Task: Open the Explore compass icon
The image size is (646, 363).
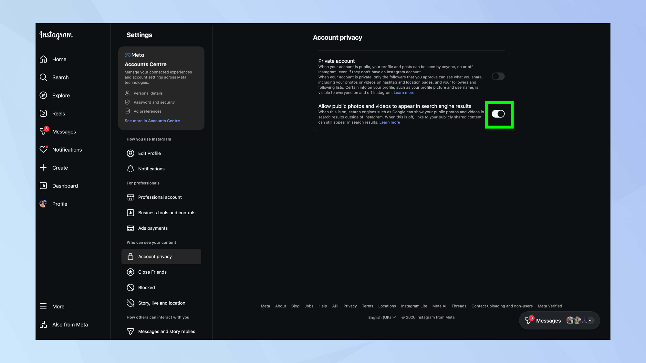Action: coord(43,96)
